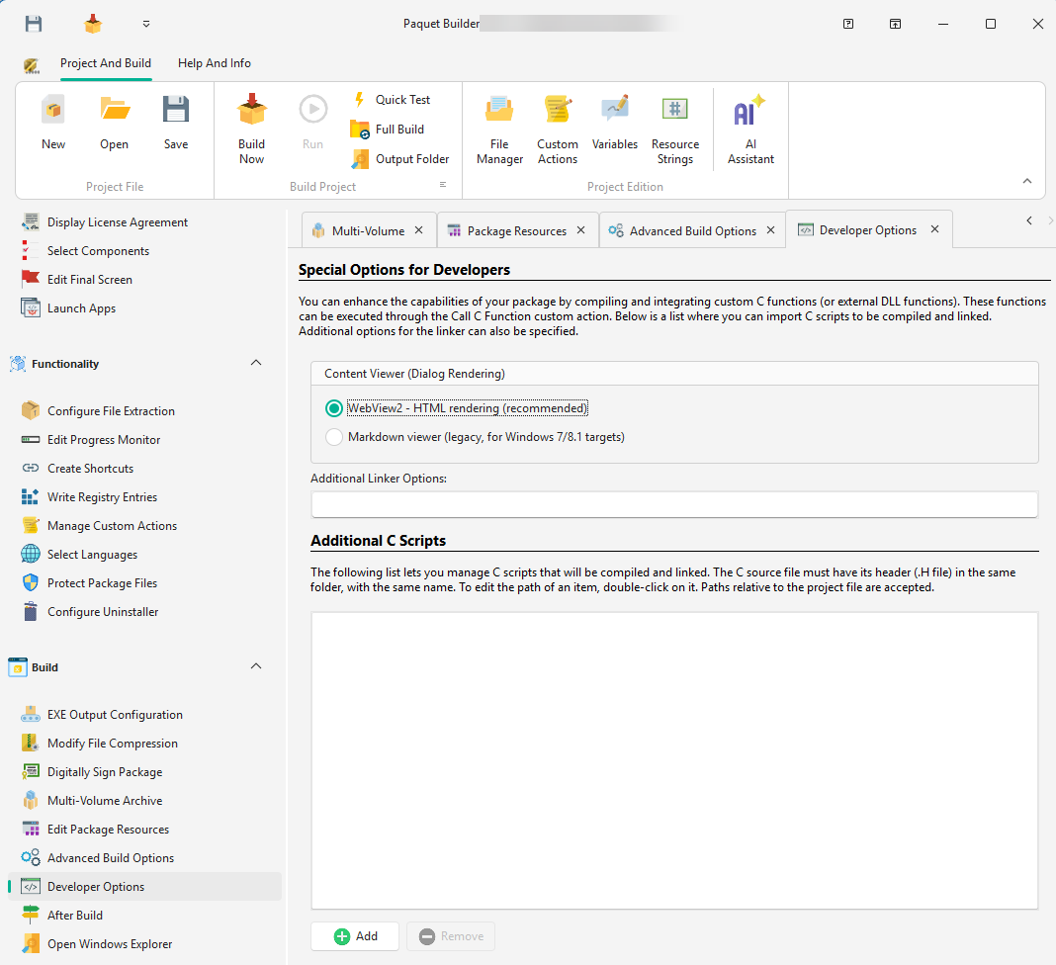Open Custom Actions in the ribbon
This screenshot has height=965, width=1056.
557,127
